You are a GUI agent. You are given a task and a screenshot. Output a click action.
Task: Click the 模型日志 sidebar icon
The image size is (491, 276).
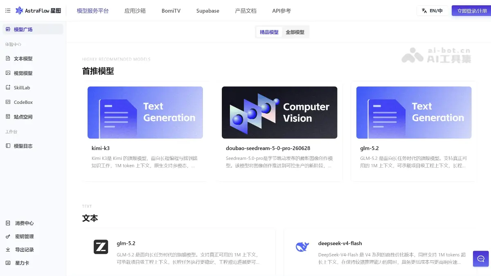tap(8, 146)
